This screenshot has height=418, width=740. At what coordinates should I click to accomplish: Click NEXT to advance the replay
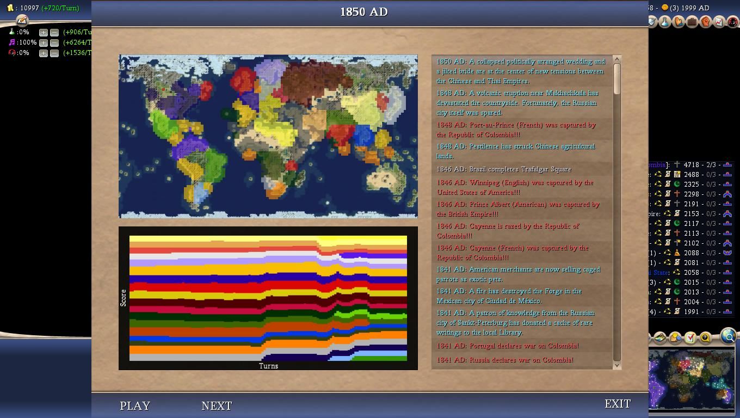click(217, 405)
